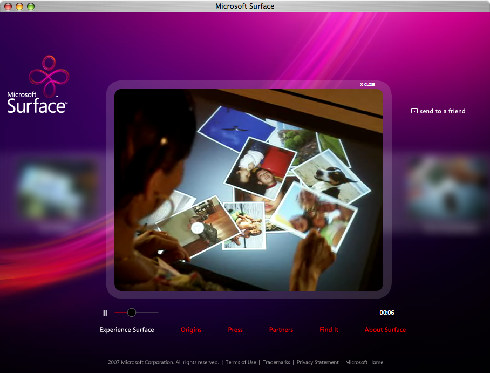Click the unplayed part of the progress track
Image resolution: width=490 pixels, height=373 pixels.
click(x=147, y=313)
